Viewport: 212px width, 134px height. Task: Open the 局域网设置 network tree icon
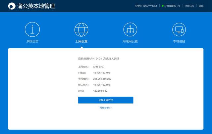coord(130,29)
